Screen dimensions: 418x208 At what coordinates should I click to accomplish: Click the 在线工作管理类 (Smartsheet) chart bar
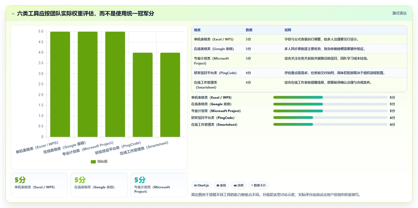[x=170, y=95]
